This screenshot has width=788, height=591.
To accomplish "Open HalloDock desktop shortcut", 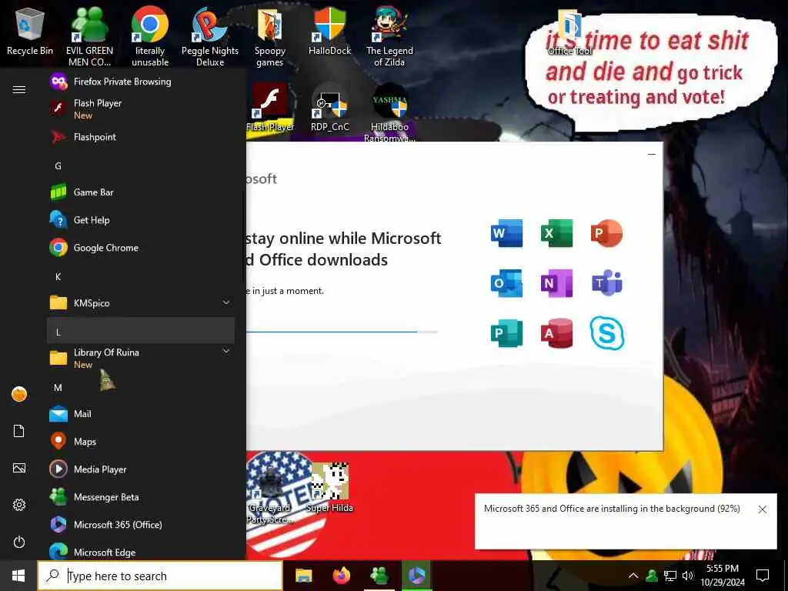I will (x=329, y=31).
